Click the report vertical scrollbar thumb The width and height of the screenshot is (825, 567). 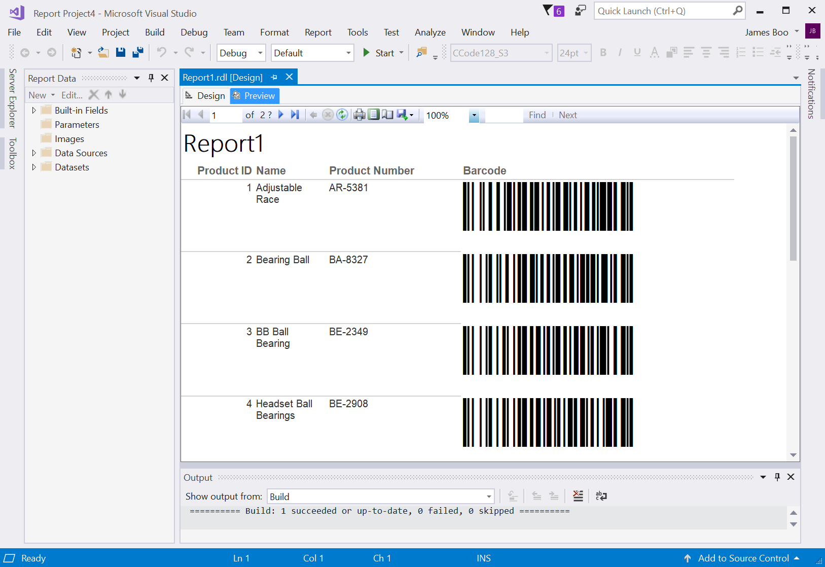tap(793, 198)
